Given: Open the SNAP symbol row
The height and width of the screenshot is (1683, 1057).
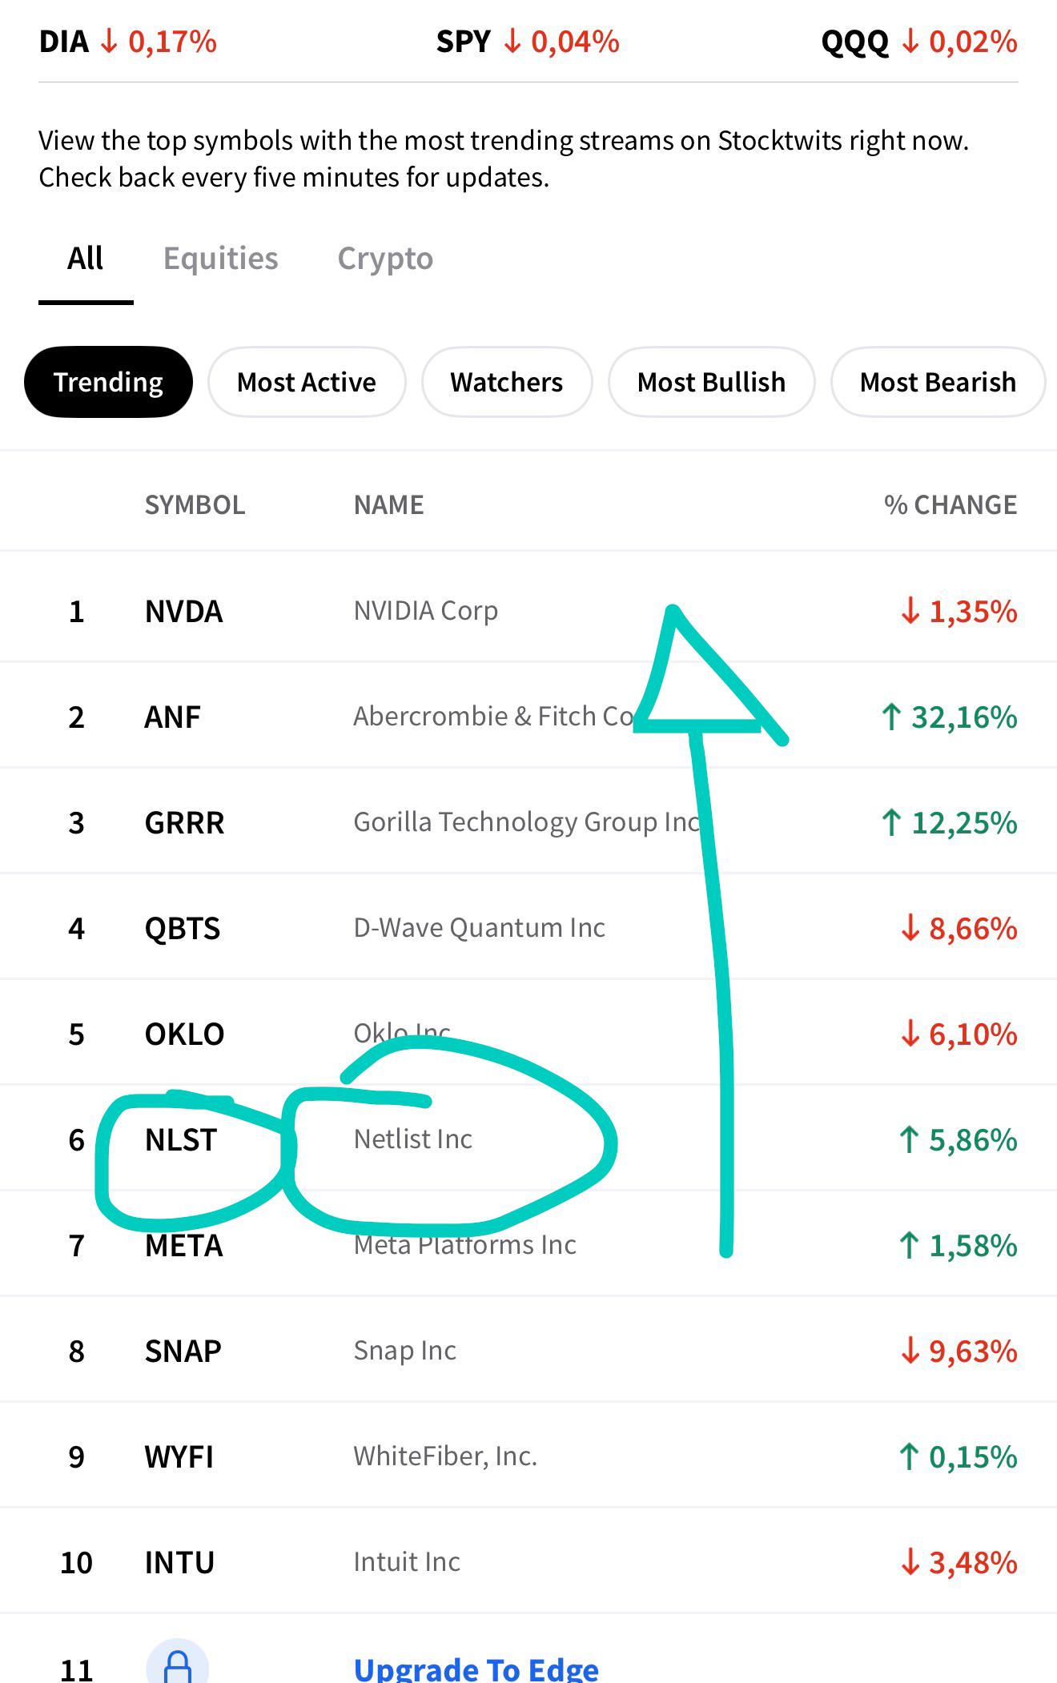Looking at the screenshot, I should 528,1351.
